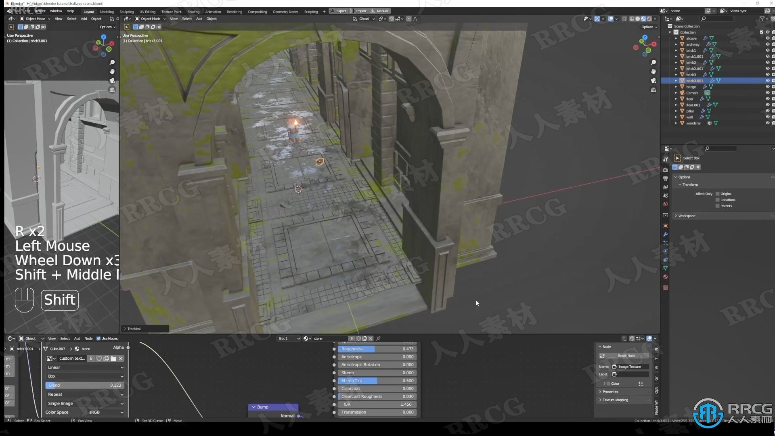This screenshot has width=775, height=436.
Task: Check Affect Only Locations
Action: click(718, 200)
